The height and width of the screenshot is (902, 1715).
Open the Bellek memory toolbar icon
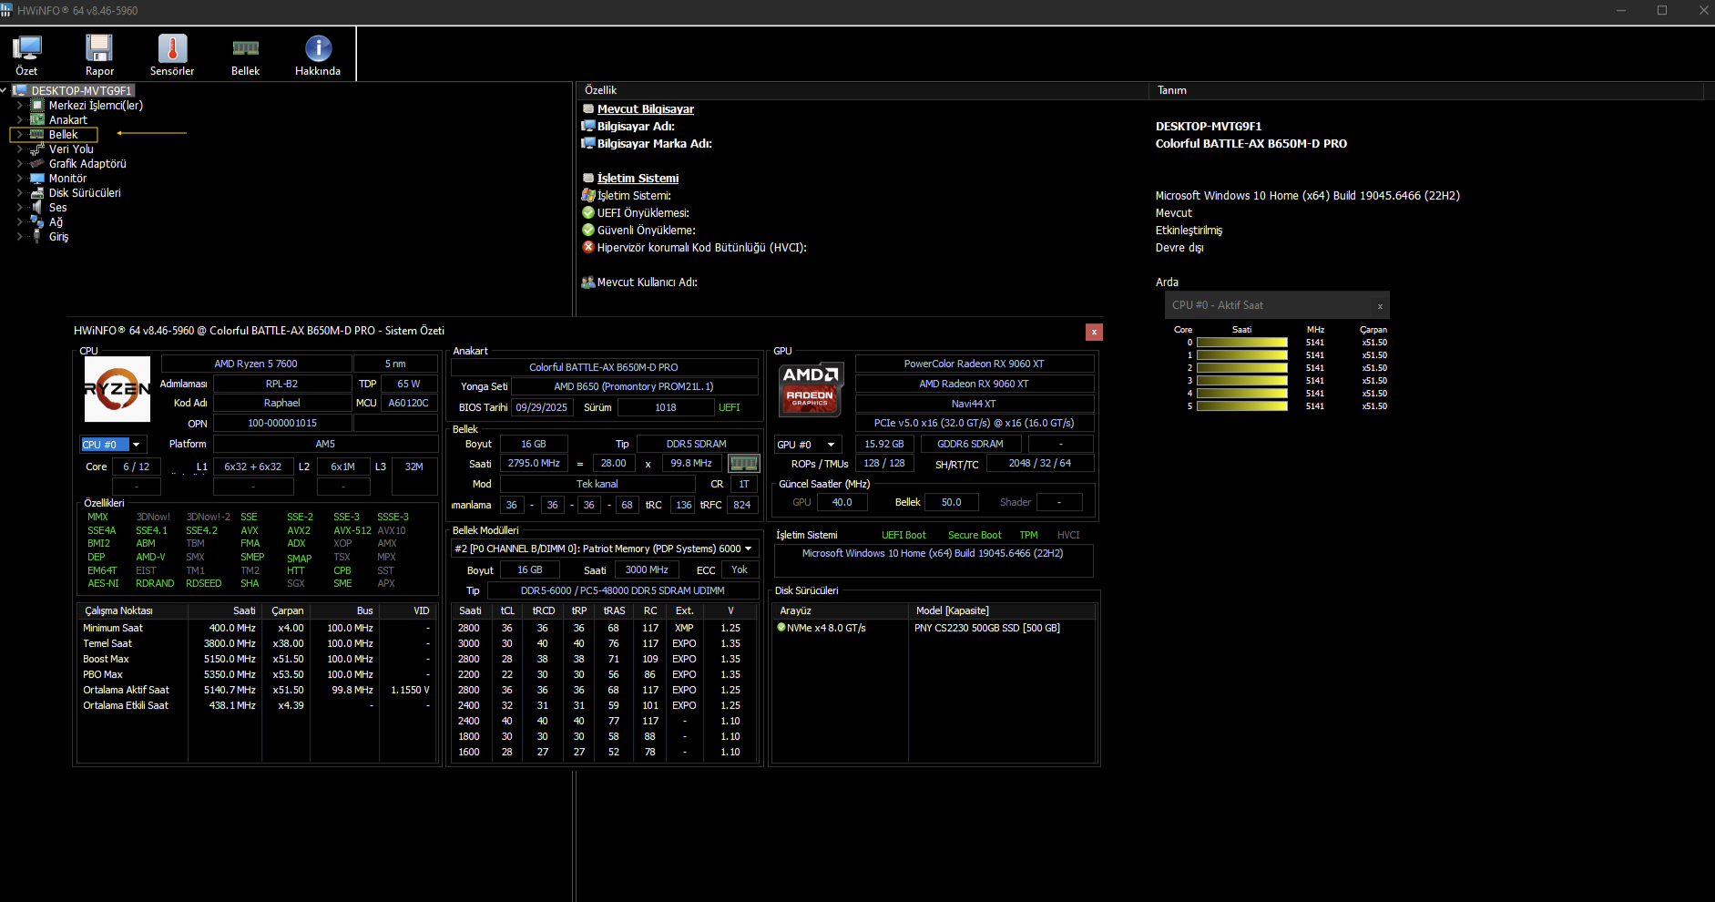pos(245,48)
